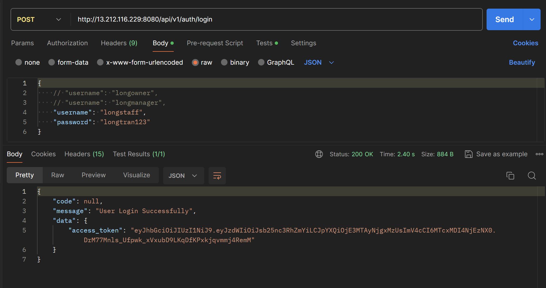Open the Cookies link at top right
Screen dimensions: 546x288
pyautogui.click(x=525, y=43)
